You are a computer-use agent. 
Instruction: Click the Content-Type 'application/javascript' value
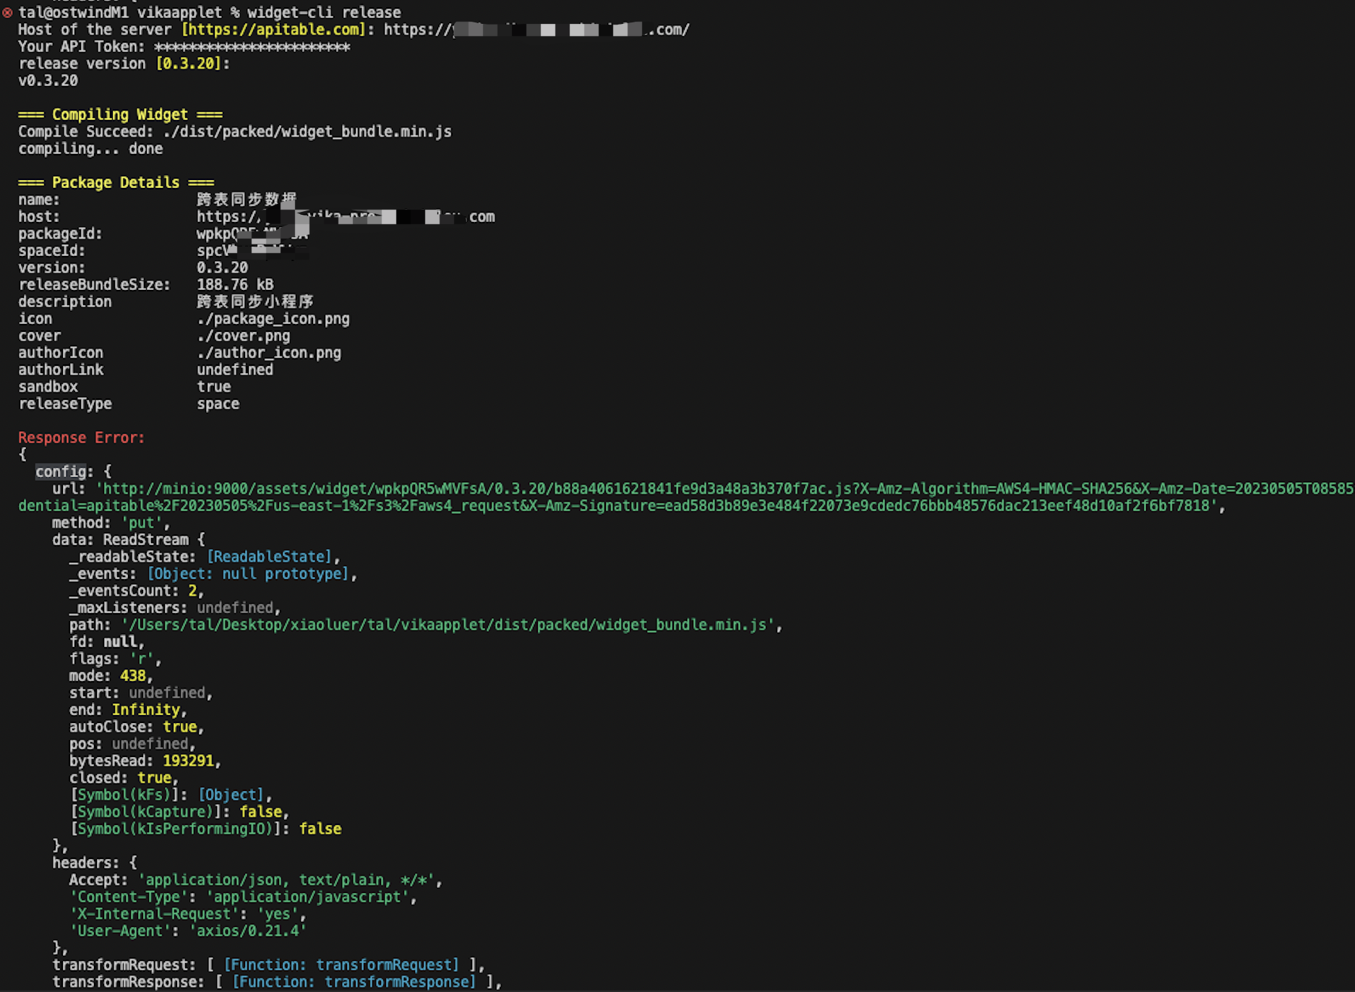pos(307,897)
